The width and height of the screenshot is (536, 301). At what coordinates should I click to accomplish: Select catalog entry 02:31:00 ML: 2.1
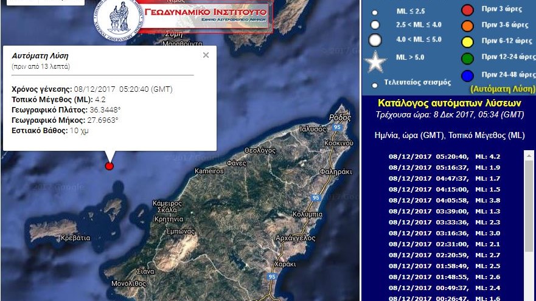click(x=444, y=244)
